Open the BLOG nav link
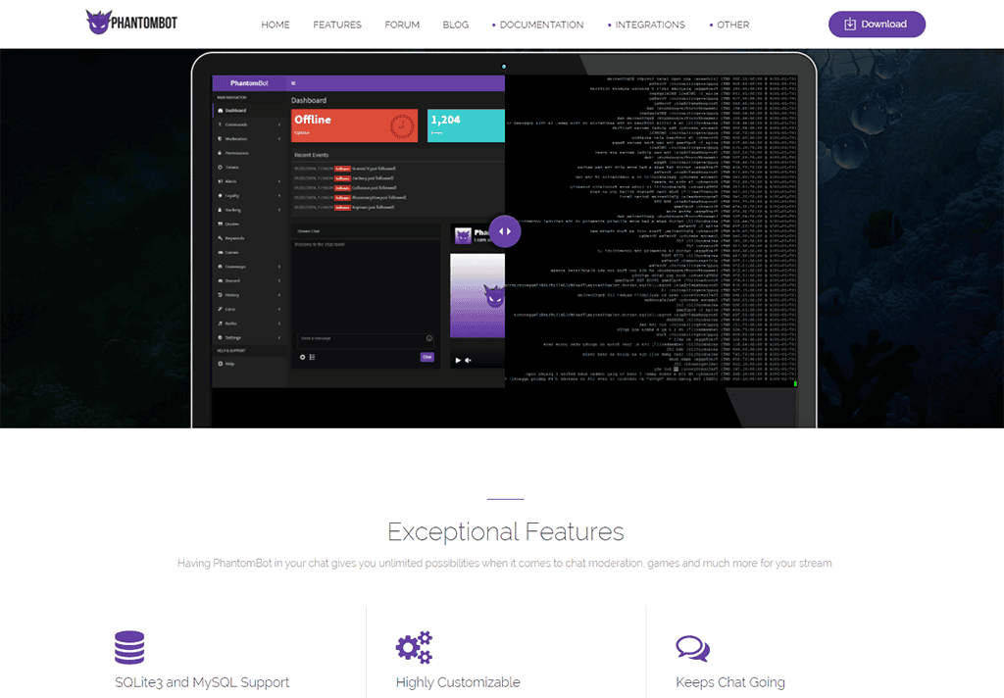The height and width of the screenshot is (698, 1004). click(x=455, y=25)
